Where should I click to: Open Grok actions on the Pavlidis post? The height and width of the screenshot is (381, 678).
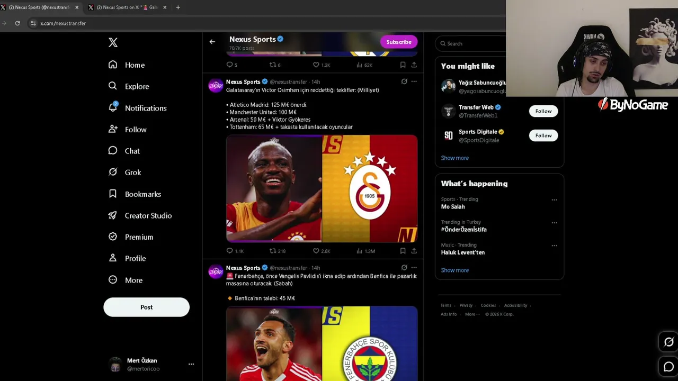[x=404, y=268]
